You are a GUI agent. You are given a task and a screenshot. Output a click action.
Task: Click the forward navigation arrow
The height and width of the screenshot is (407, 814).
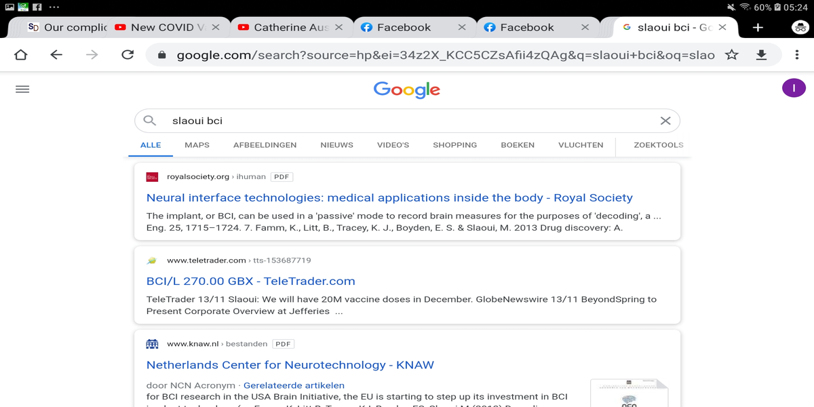tap(92, 55)
